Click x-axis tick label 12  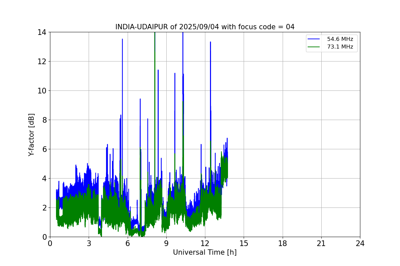click(205, 243)
